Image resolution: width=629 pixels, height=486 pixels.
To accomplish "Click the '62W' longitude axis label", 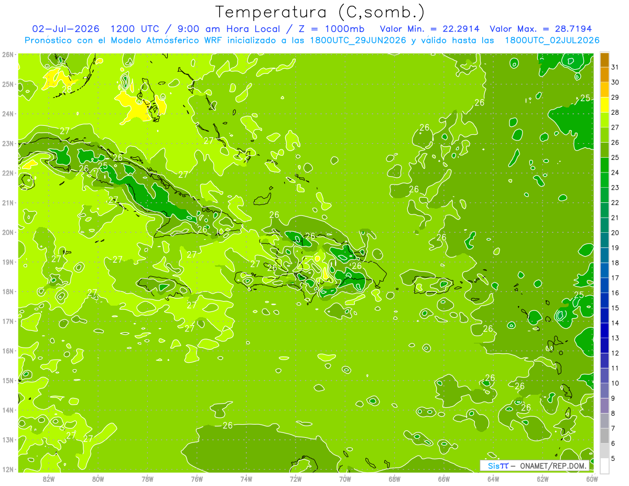I will click(x=543, y=479).
